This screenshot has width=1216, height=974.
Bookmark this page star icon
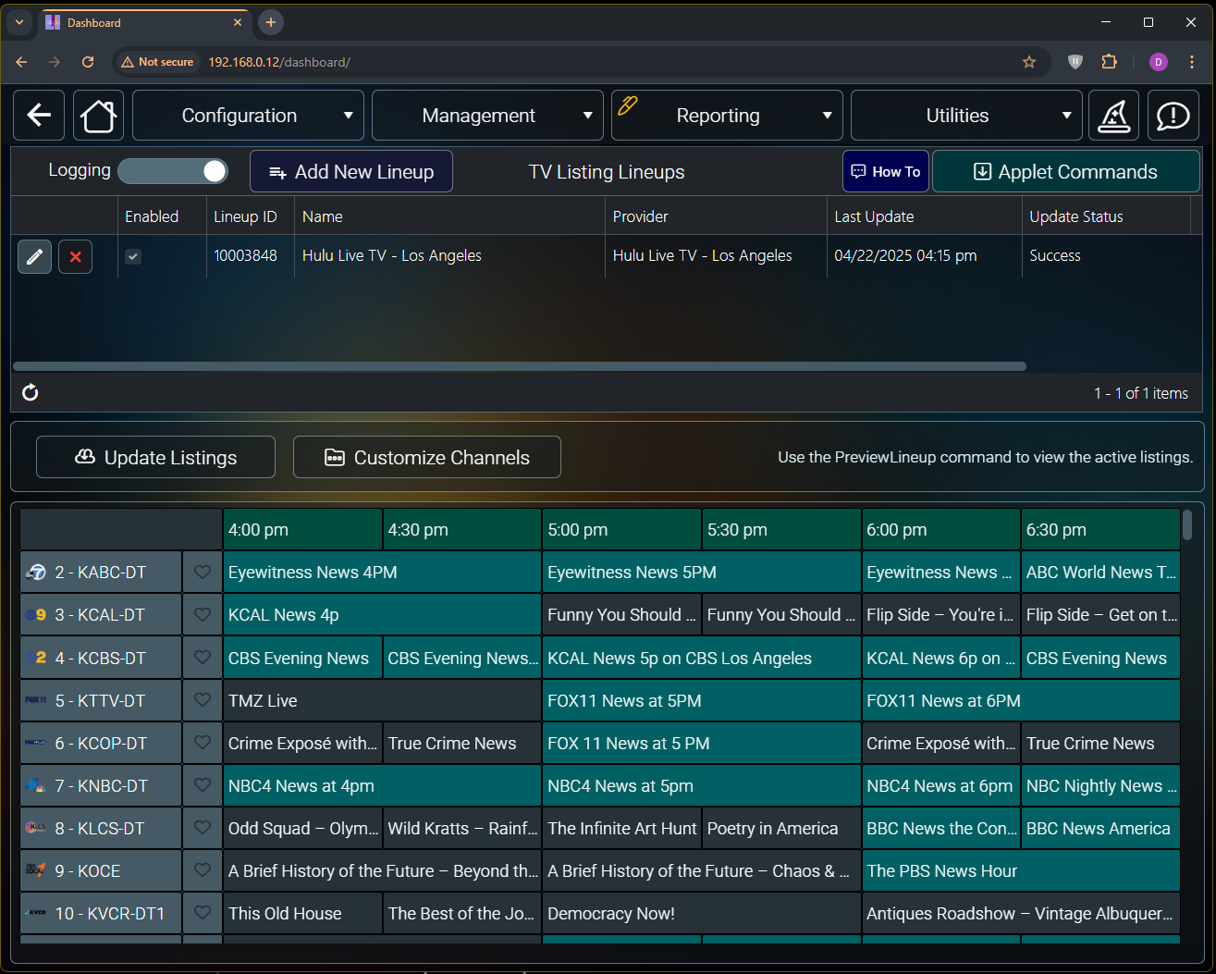(1029, 62)
